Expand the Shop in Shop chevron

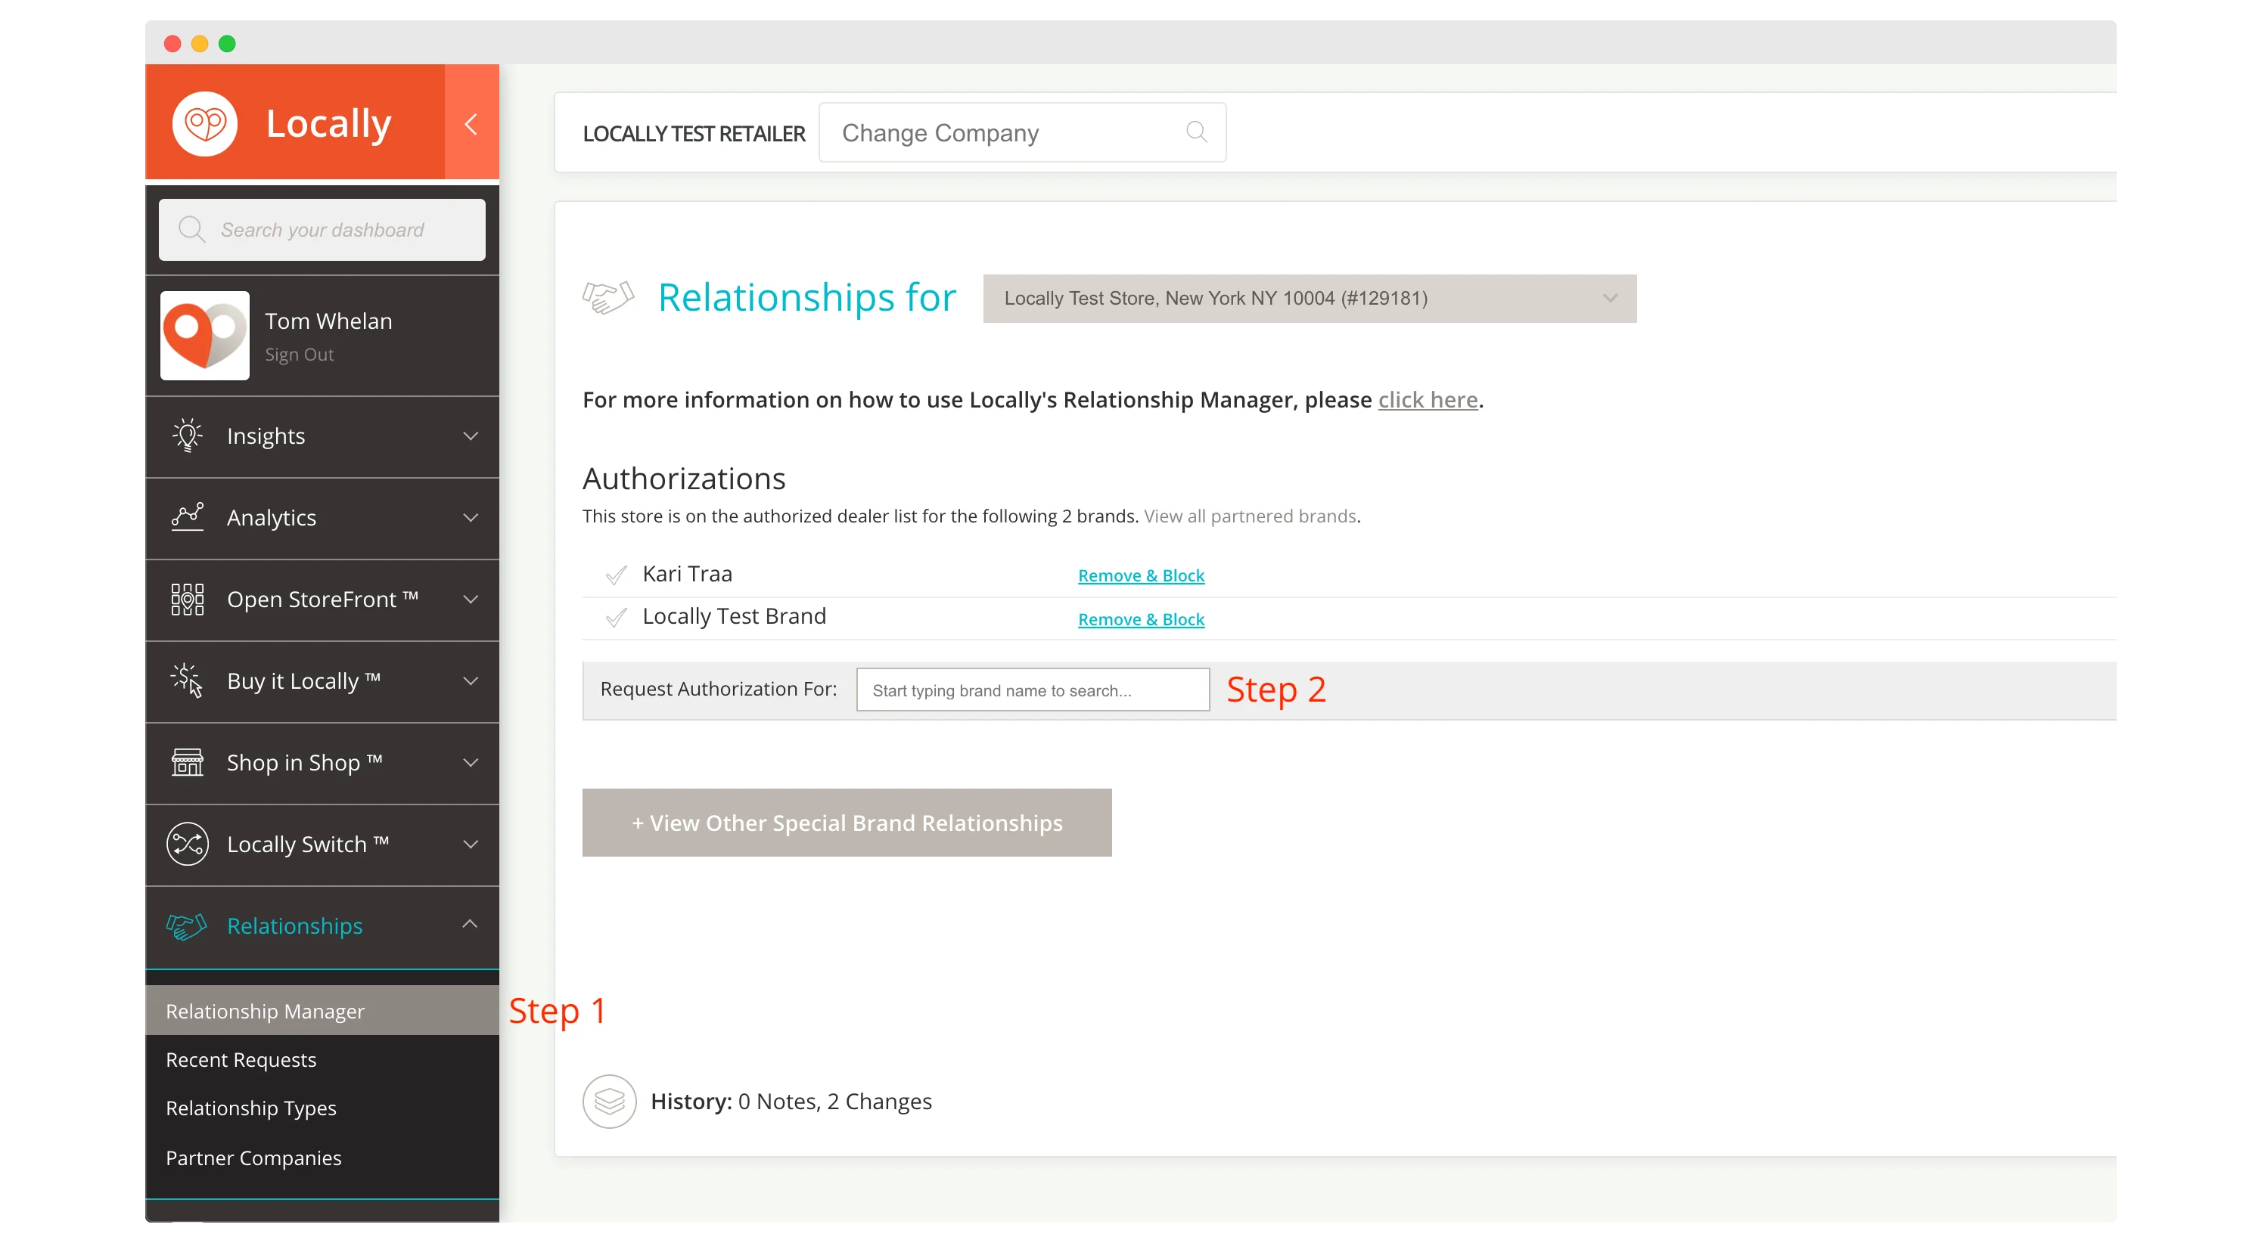pos(471,763)
